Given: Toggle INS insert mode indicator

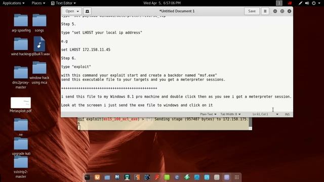Looking at the screenshot, I should point(287,114).
